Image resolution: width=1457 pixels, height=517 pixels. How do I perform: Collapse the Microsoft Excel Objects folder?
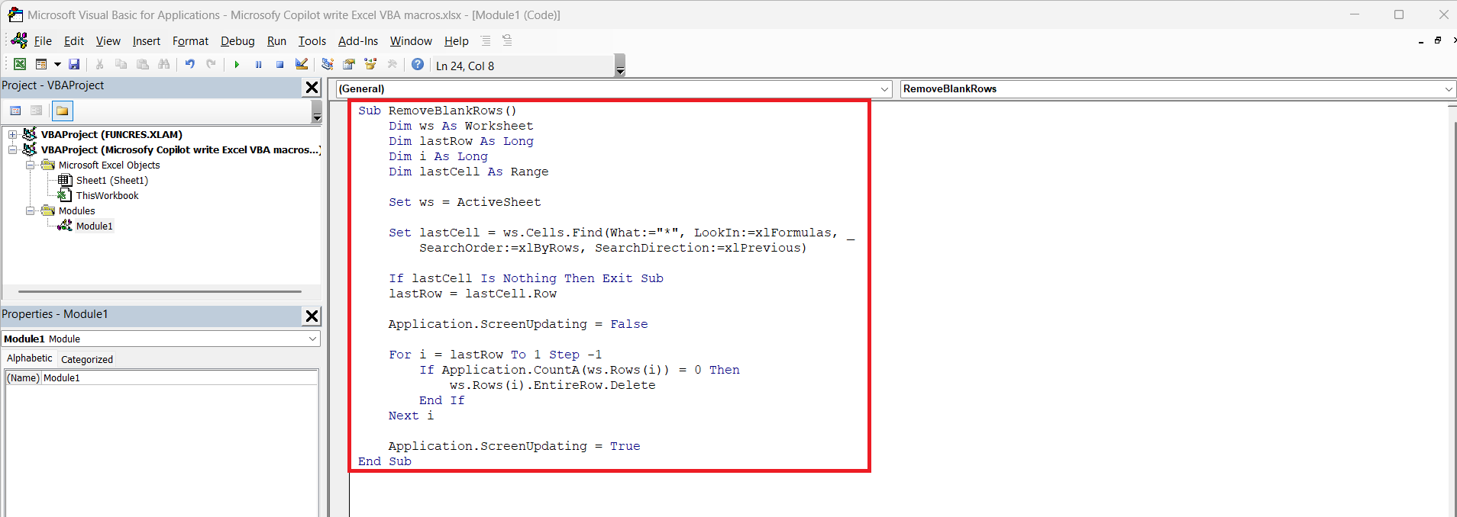[31, 165]
